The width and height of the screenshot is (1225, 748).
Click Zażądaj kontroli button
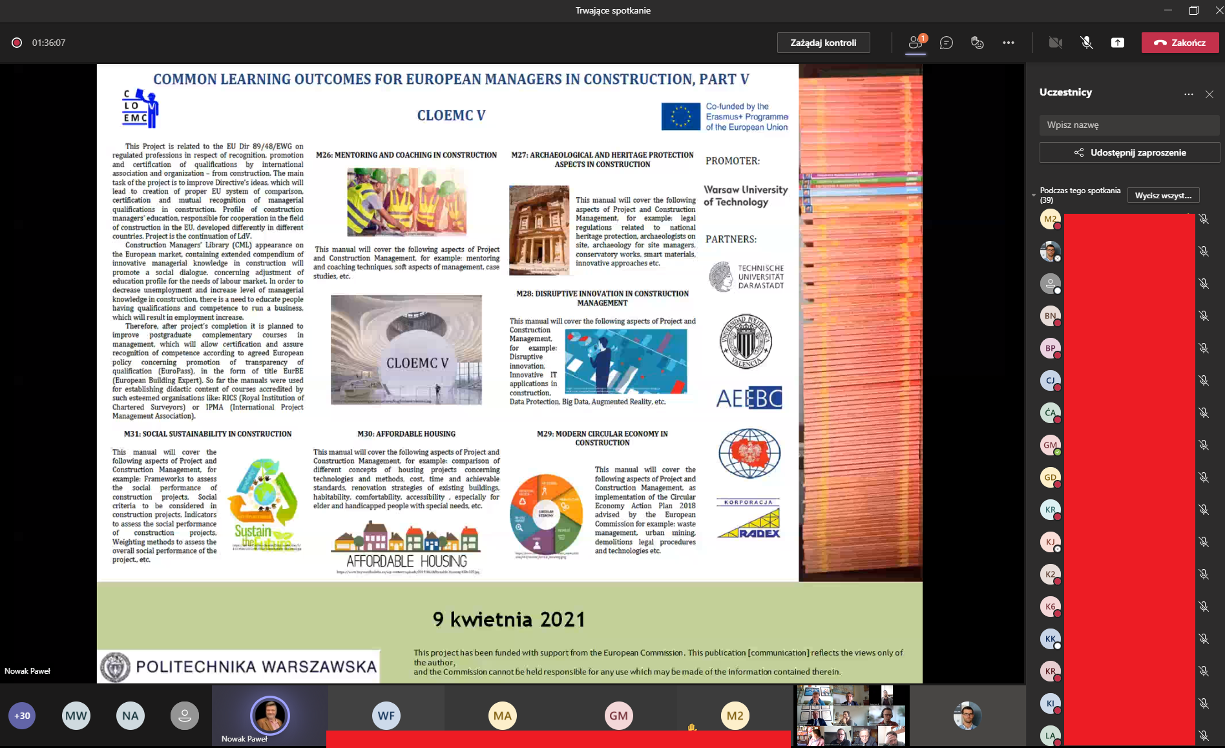[x=823, y=43]
